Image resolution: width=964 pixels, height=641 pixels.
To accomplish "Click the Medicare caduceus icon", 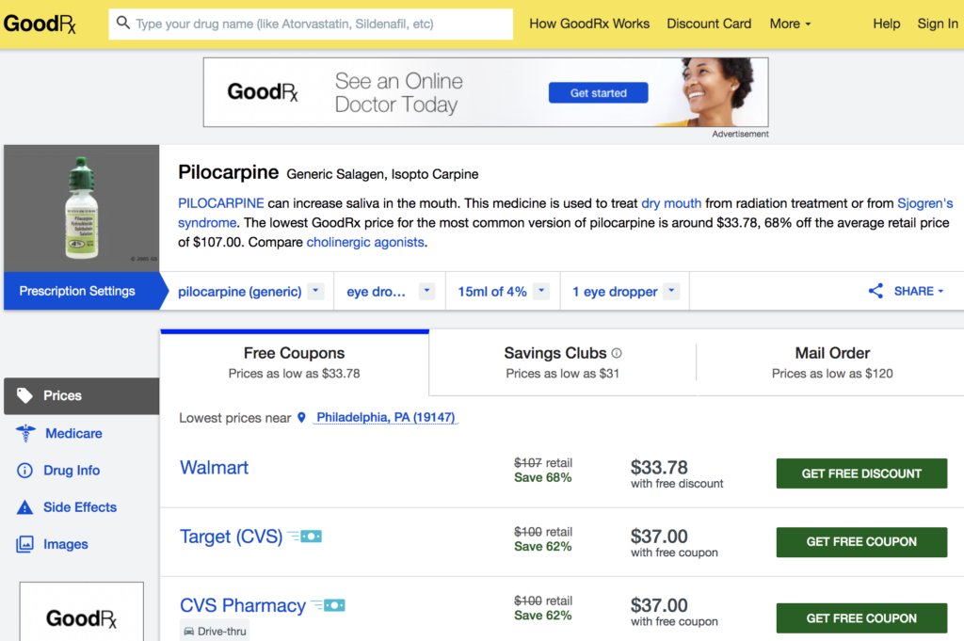I will tap(25, 433).
